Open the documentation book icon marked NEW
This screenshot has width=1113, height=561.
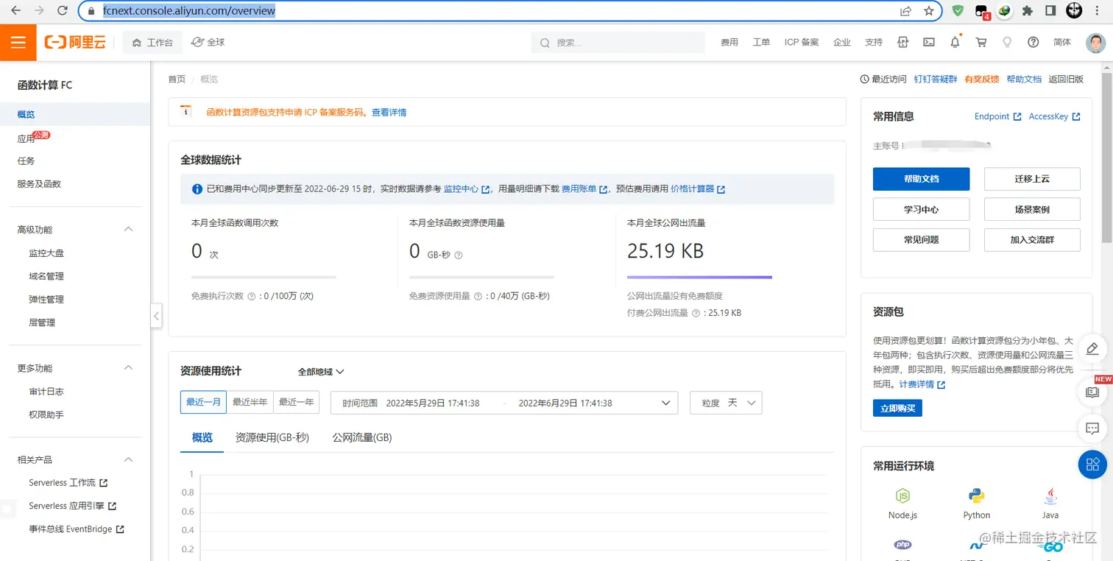coord(1092,392)
